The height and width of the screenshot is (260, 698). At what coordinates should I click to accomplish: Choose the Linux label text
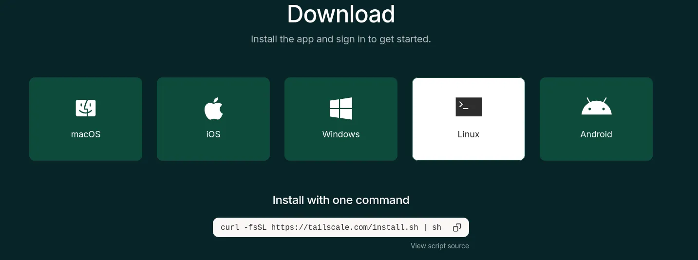469,134
